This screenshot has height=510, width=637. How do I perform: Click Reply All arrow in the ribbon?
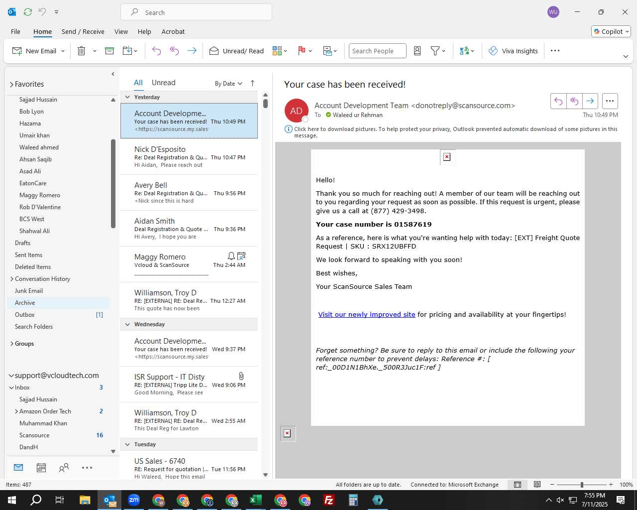pyautogui.click(x=174, y=51)
